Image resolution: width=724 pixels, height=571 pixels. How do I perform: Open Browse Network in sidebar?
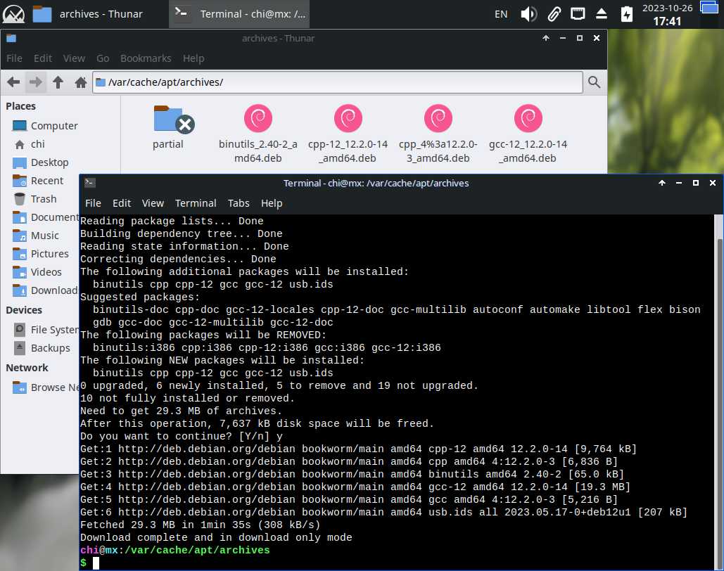coord(45,387)
